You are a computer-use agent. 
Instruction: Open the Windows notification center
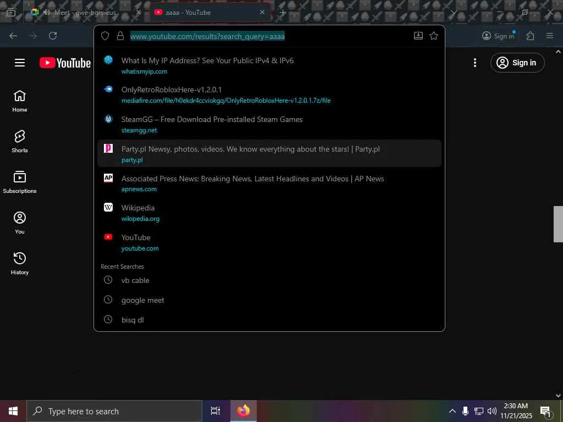pos(545,412)
